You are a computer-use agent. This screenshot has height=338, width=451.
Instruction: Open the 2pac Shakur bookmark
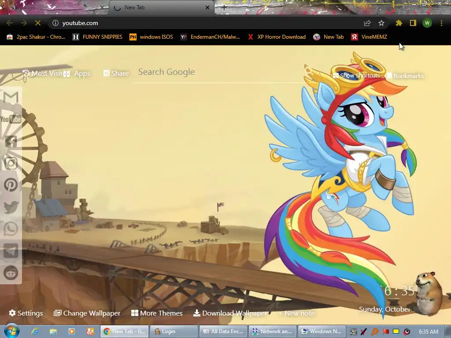click(x=36, y=37)
